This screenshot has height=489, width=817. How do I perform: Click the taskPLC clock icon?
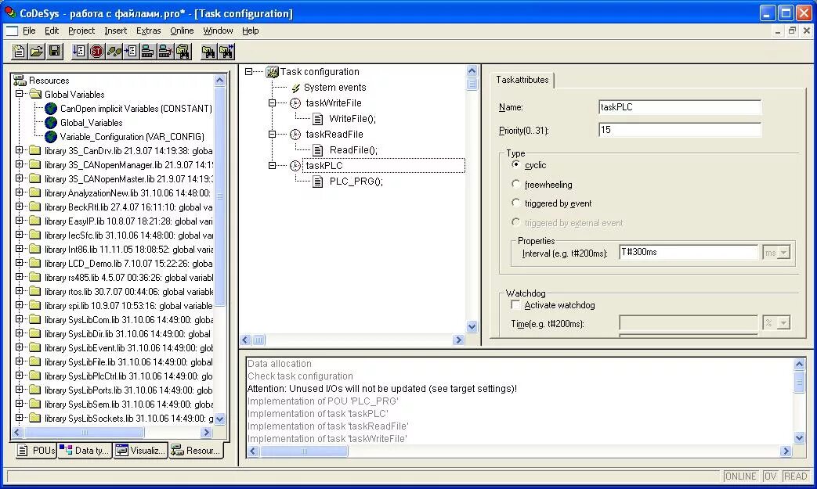click(x=295, y=165)
